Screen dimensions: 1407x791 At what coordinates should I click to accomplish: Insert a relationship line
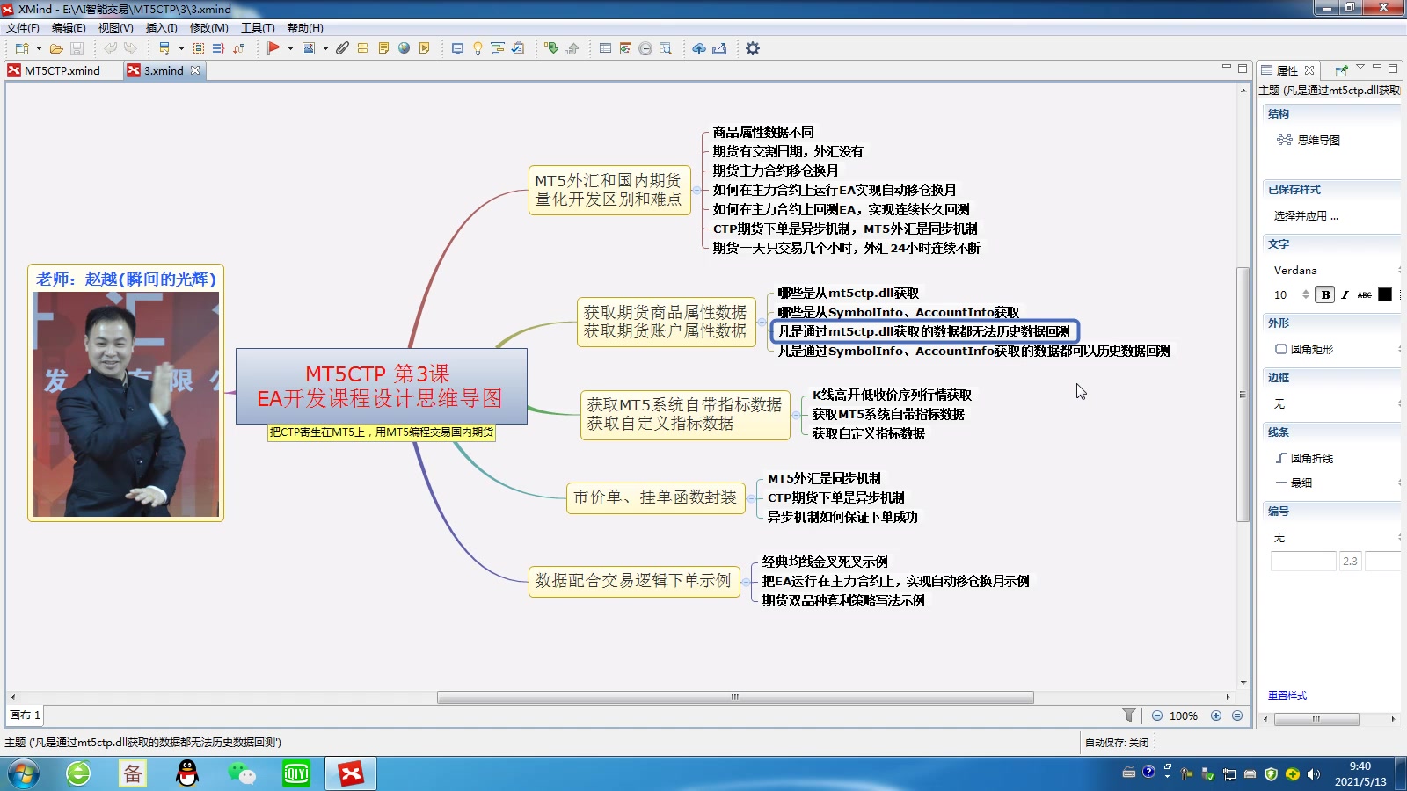(238, 48)
